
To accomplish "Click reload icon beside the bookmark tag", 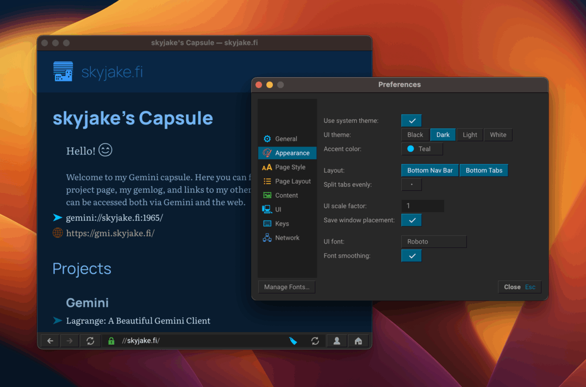I will (x=315, y=341).
